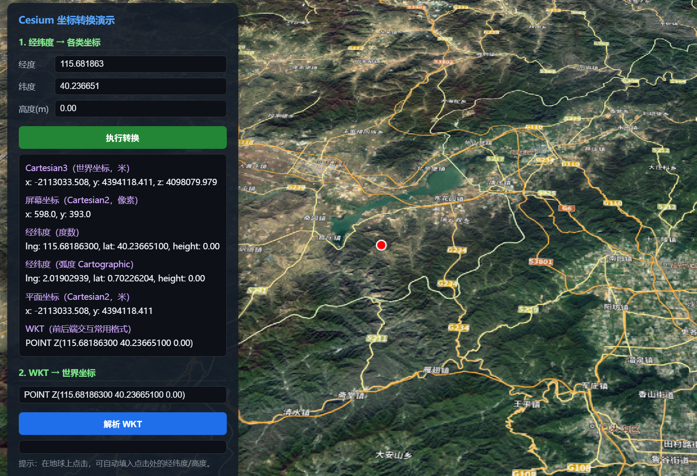
Task: Click the WKT text input field
Action: pyautogui.click(x=123, y=395)
